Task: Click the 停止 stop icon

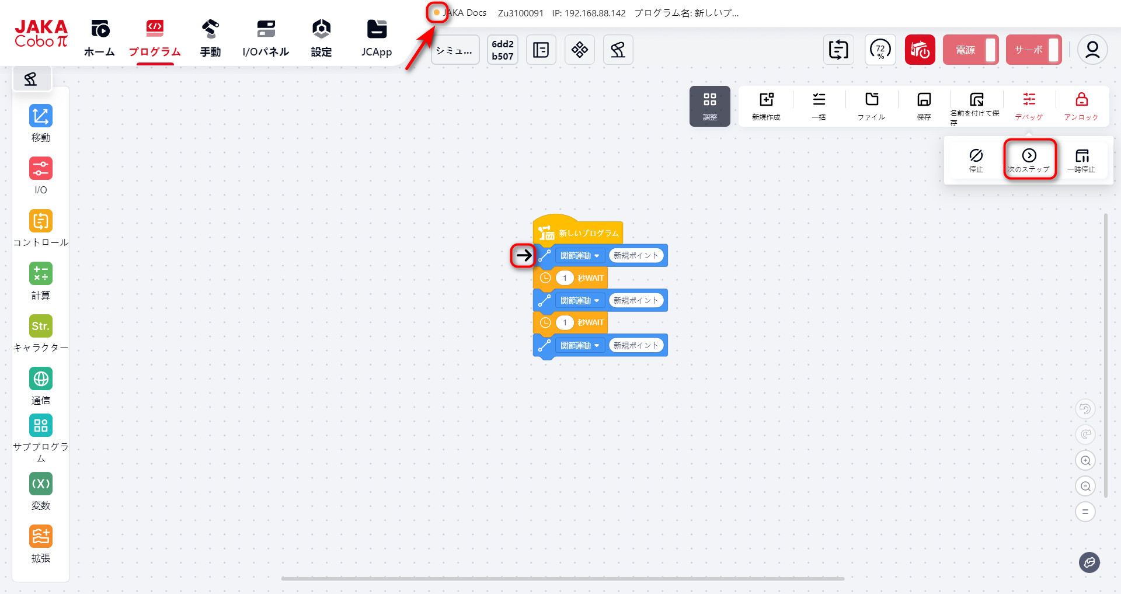Action: (976, 159)
